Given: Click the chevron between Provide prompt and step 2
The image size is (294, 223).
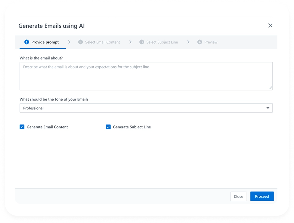Looking at the screenshot, I should pos(69,42).
